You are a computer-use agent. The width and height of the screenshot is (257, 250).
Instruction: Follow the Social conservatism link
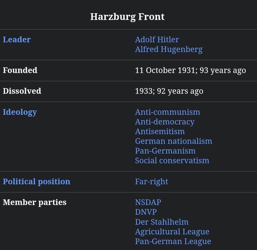172,161
